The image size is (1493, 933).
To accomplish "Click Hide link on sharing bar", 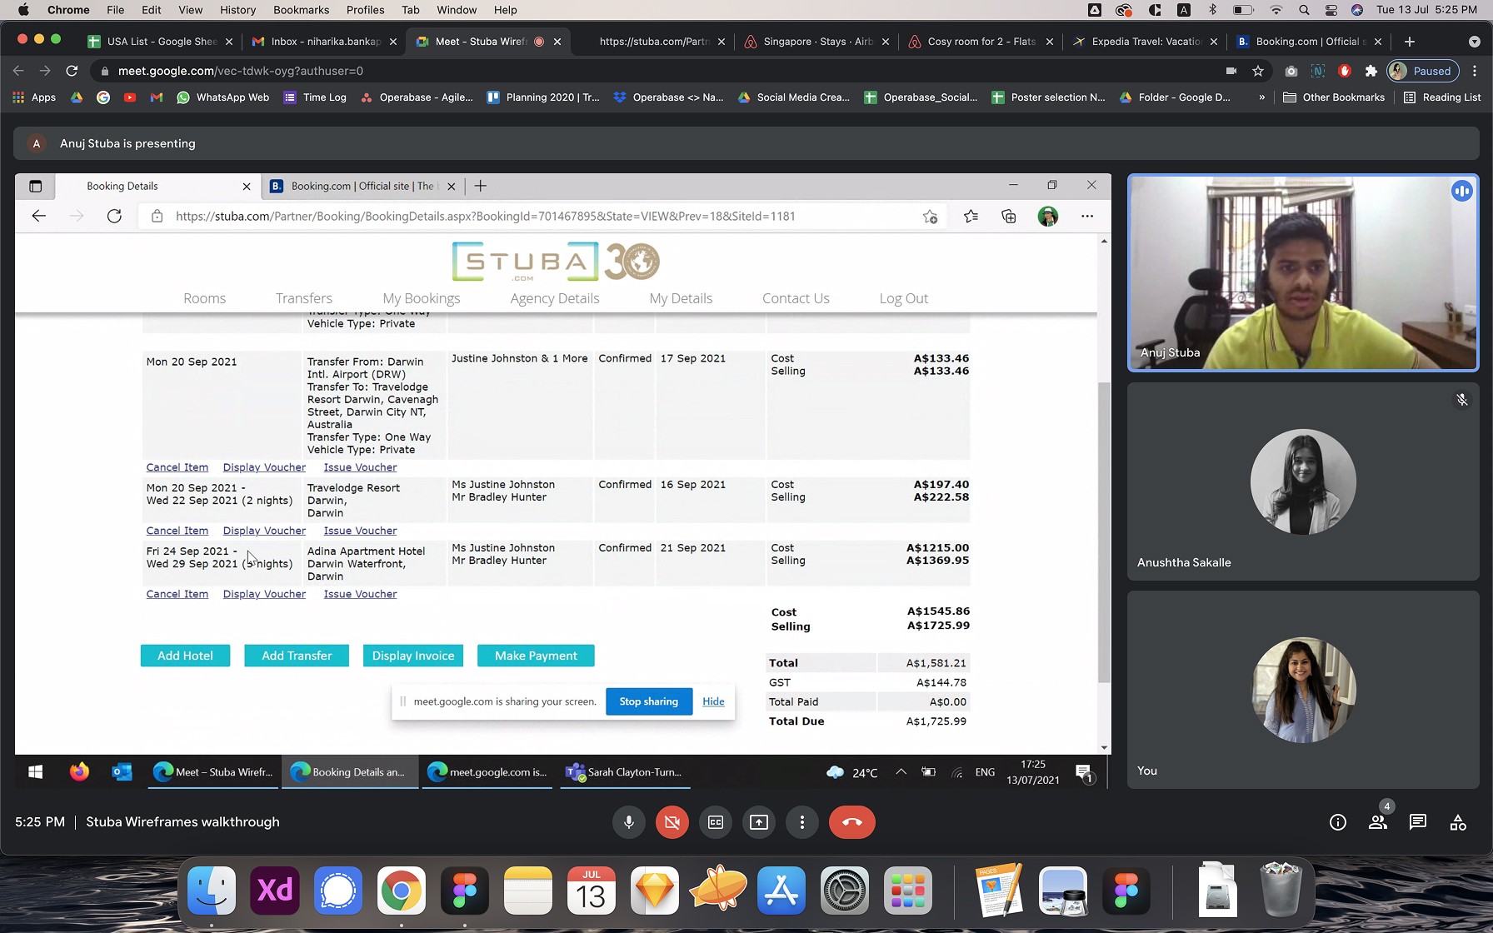I will click(x=713, y=701).
